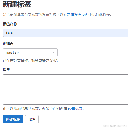Click the 创建自 label
Screen dimensions: 128x129
[8, 44]
